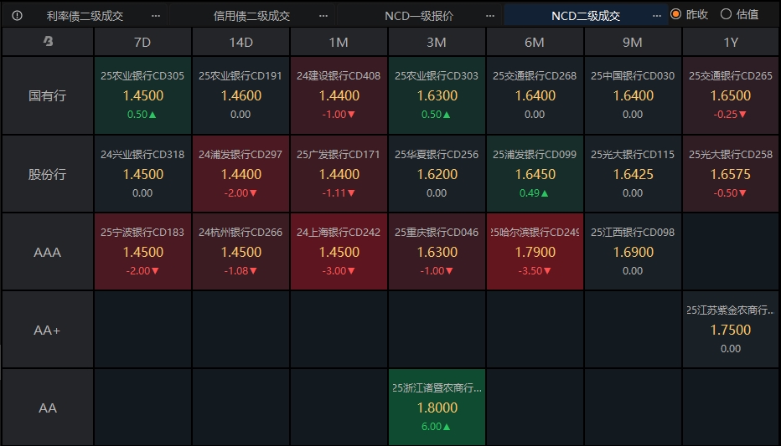Open the 25中国银行CD030 cell
Screen dimensions: 781x446
tap(633, 95)
